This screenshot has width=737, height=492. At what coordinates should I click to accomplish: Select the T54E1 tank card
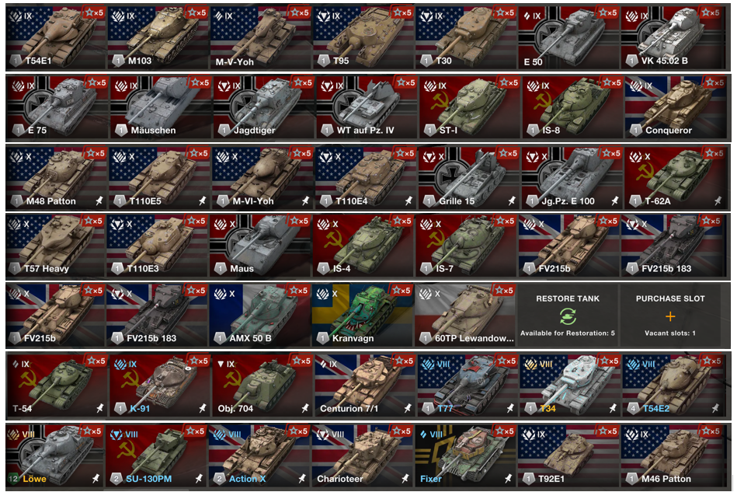[x=56, y=37]
